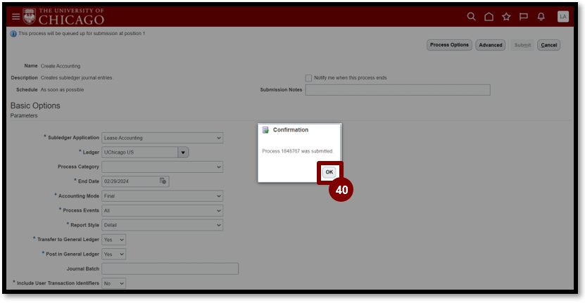Click the Submit button

click(x=522, y=45)
